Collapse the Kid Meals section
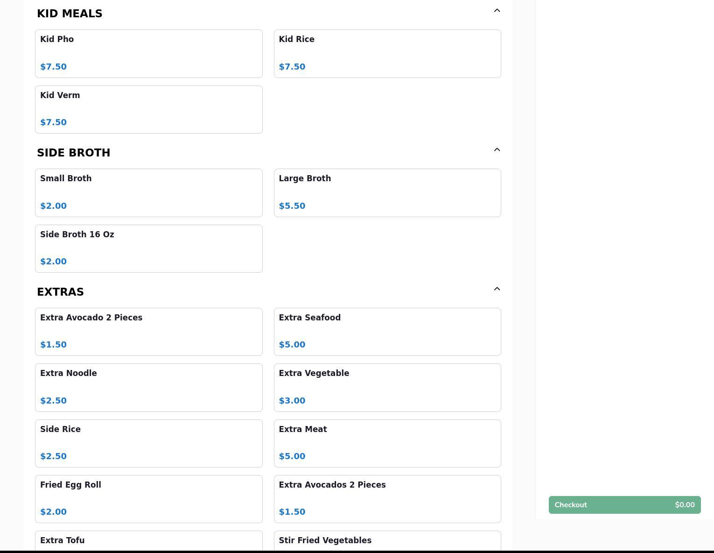Image resolution: width=714 pixels, height=553 pixels. coord(497,11)
